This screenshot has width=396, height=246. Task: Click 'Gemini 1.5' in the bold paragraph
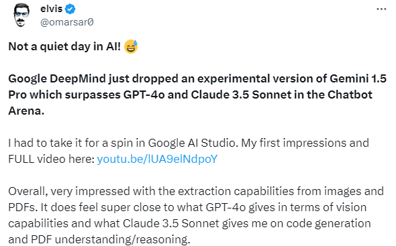tap(358, 78)
